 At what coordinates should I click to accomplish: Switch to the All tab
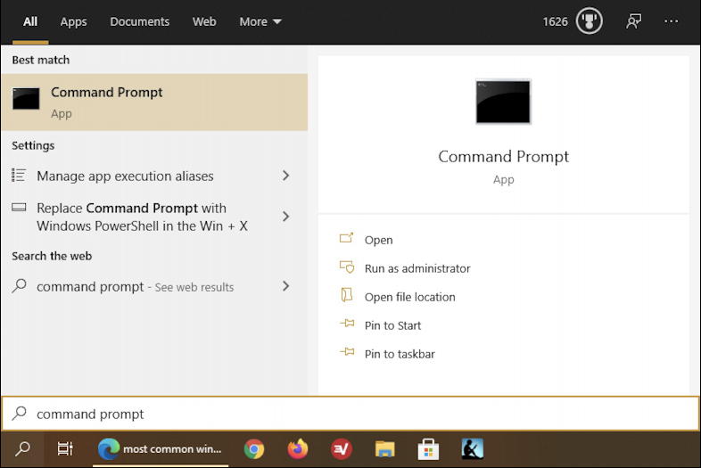pos(30,21)
